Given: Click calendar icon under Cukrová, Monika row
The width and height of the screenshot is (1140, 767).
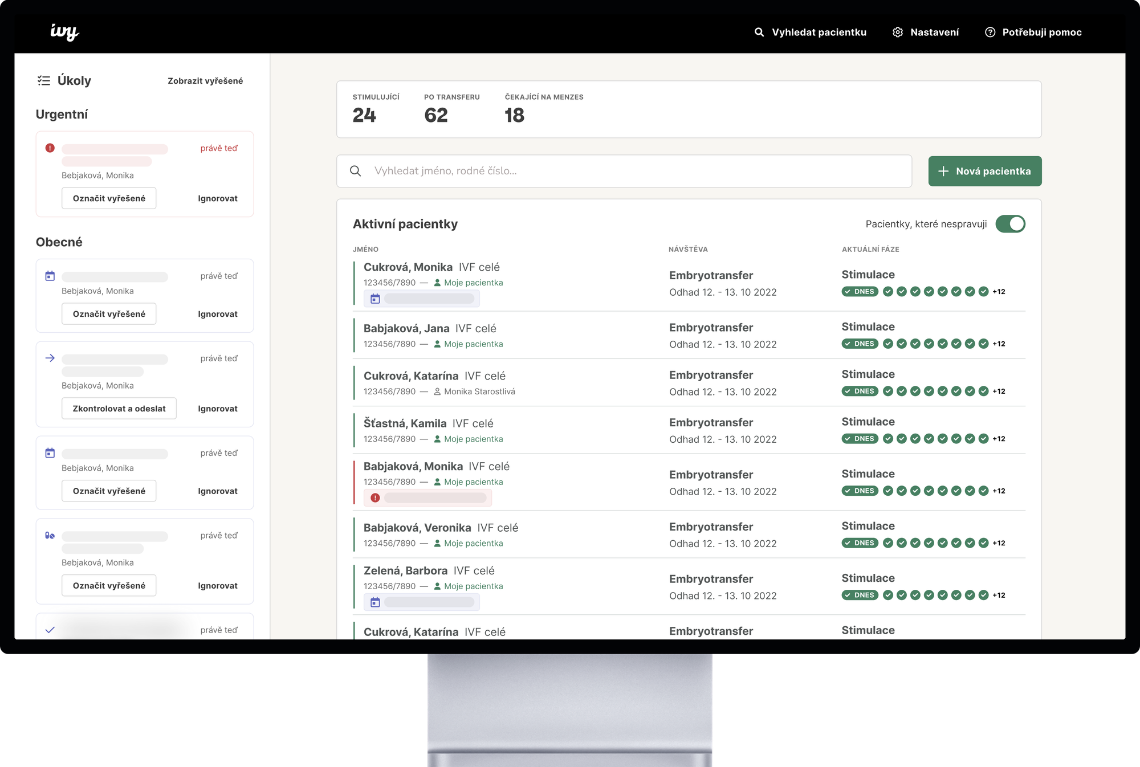Looking at the screenshot, I should (375, 299).
